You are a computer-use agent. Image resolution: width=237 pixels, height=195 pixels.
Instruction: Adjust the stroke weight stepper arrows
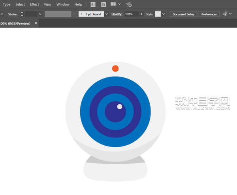[22, 14]
